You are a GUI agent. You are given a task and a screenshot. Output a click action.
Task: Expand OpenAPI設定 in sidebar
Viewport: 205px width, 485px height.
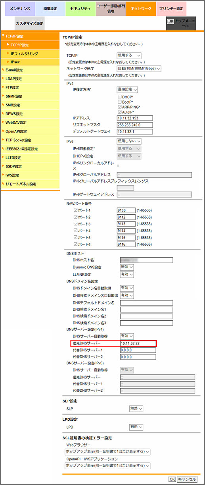pyautogui.click(x=30, y=131)
